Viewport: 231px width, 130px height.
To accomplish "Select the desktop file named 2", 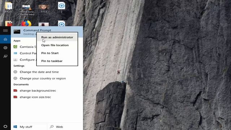I will (x=61, y=7).
